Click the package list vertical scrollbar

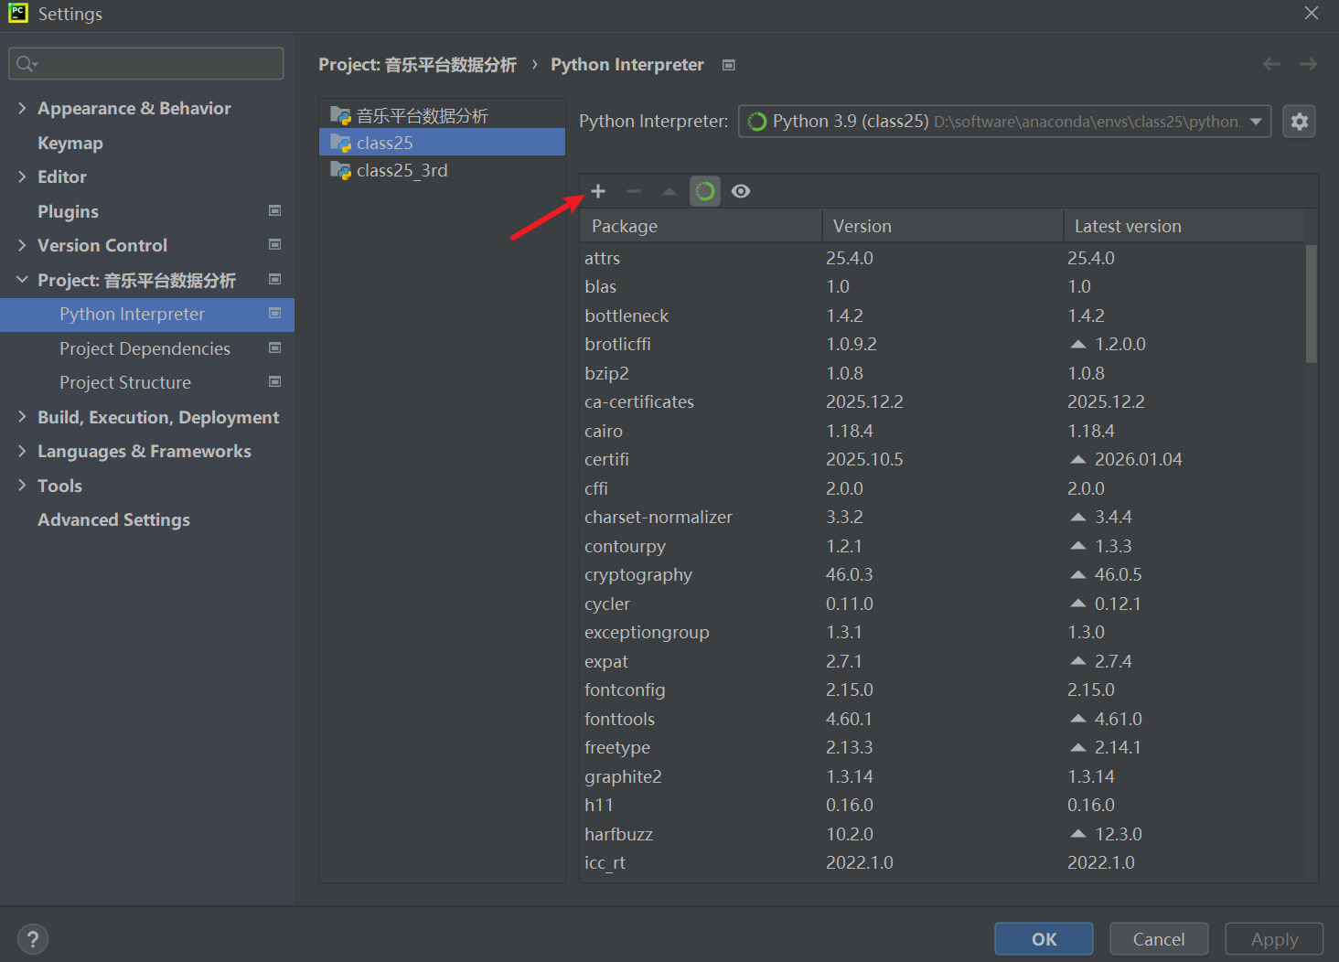(1312, 304)
